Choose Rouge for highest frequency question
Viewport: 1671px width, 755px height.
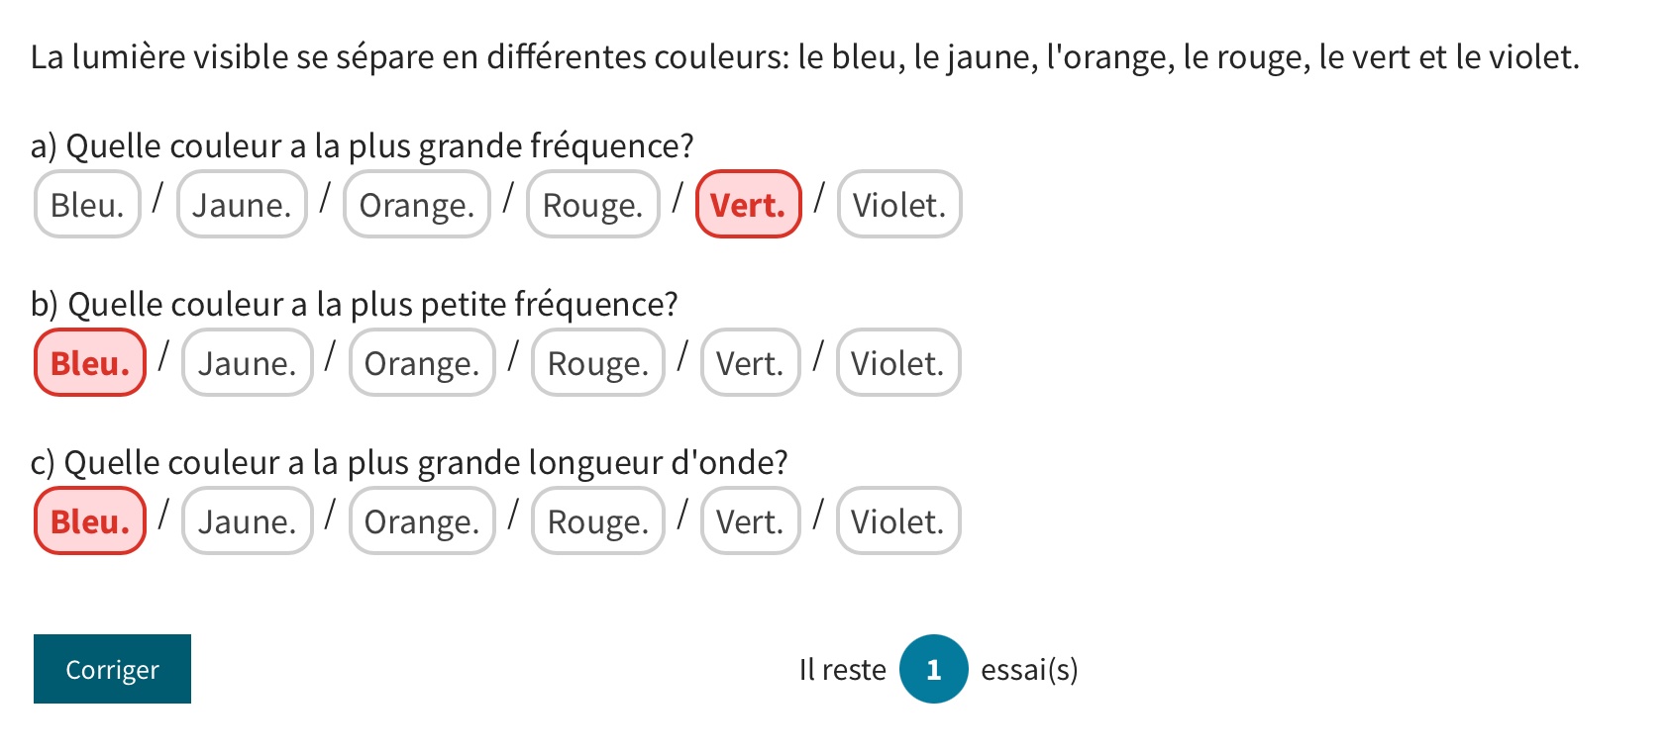point(593,205)
